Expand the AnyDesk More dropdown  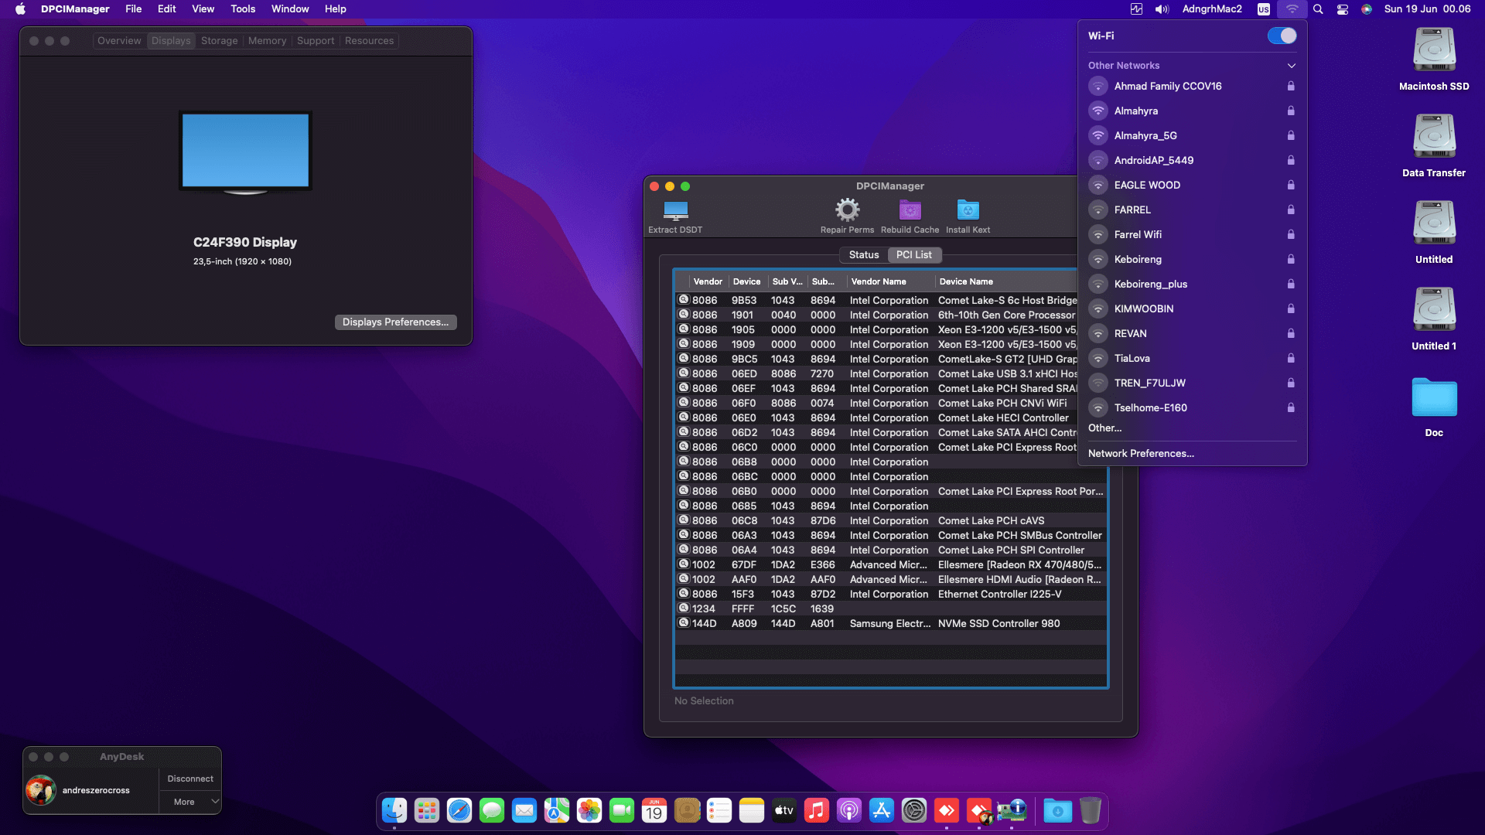[190, 802]
